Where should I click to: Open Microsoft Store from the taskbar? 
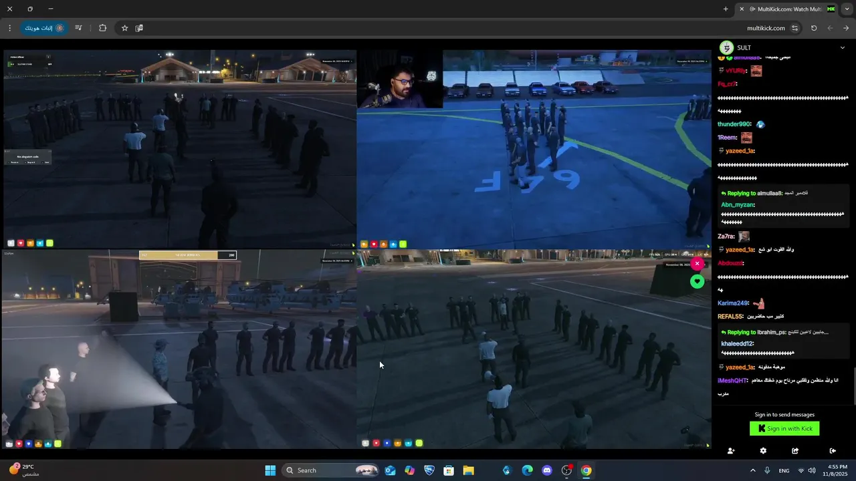click(449, 470)
